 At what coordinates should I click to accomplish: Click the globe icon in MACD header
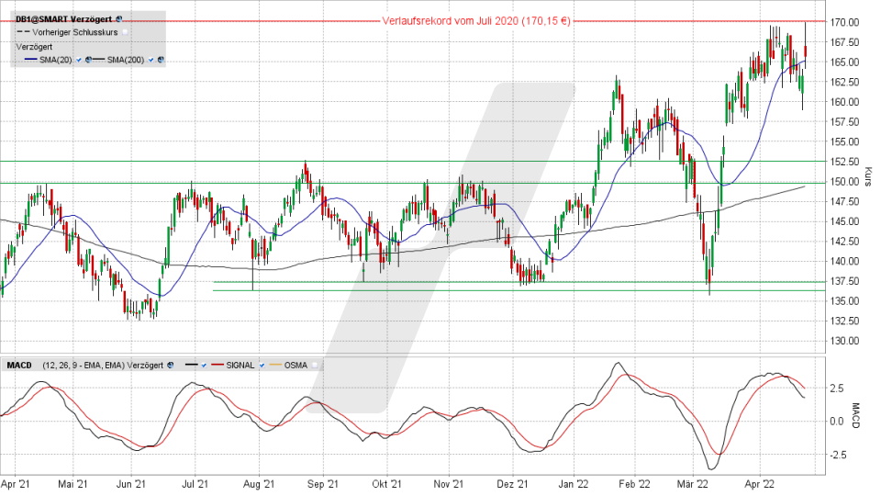pyautogui.click(x=171, y=365)
